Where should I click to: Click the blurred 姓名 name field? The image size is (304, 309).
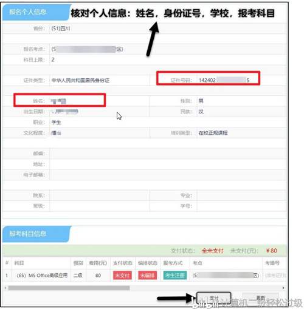click(x=77, y=101)
